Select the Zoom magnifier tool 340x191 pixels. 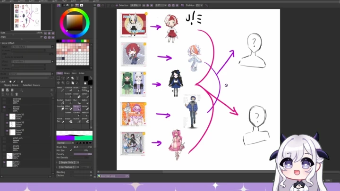pos(63,83)
